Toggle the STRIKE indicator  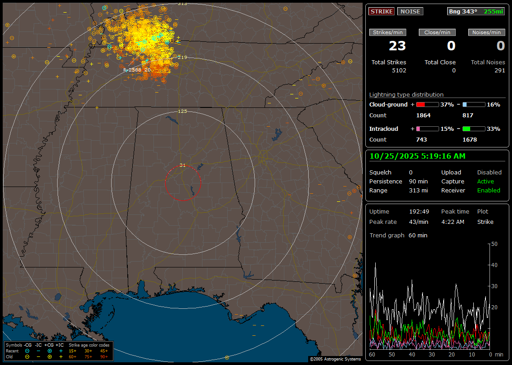point(382,11)
